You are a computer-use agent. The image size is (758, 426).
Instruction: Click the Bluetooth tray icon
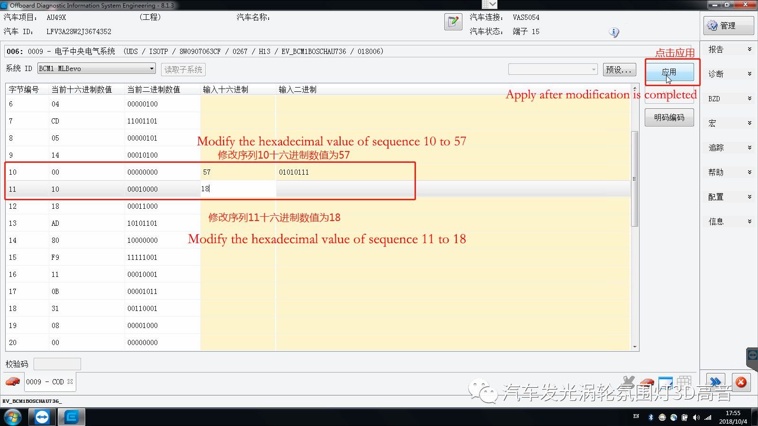coord(650,417)
